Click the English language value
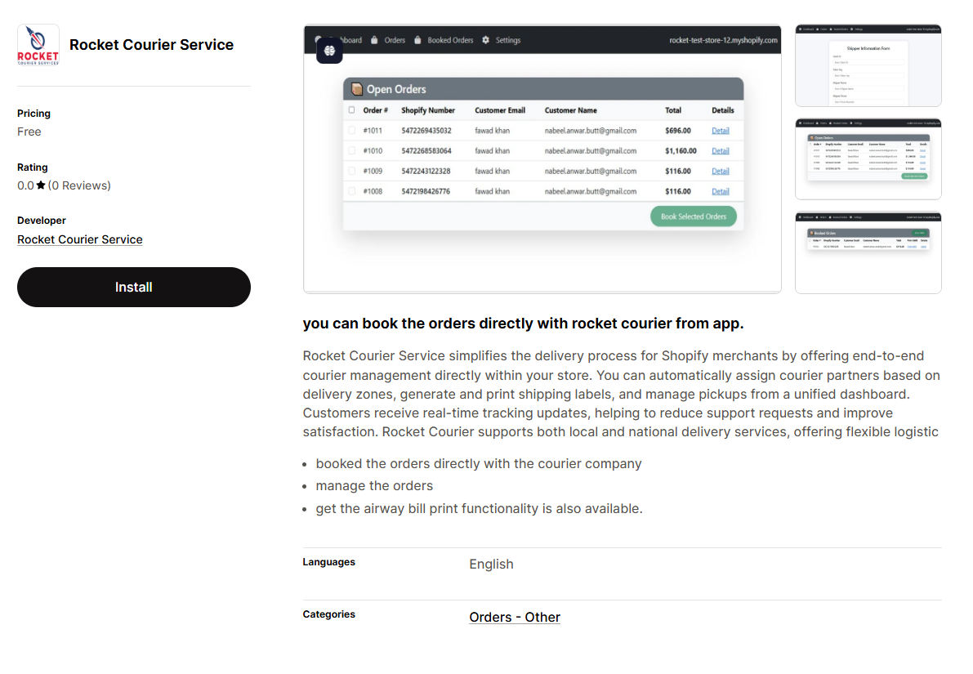The image size is (973, 674). pyautogui.click(x=491, y=565)
